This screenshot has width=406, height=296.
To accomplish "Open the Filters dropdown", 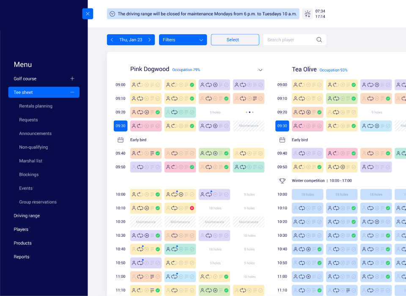I will coord(183,40).
